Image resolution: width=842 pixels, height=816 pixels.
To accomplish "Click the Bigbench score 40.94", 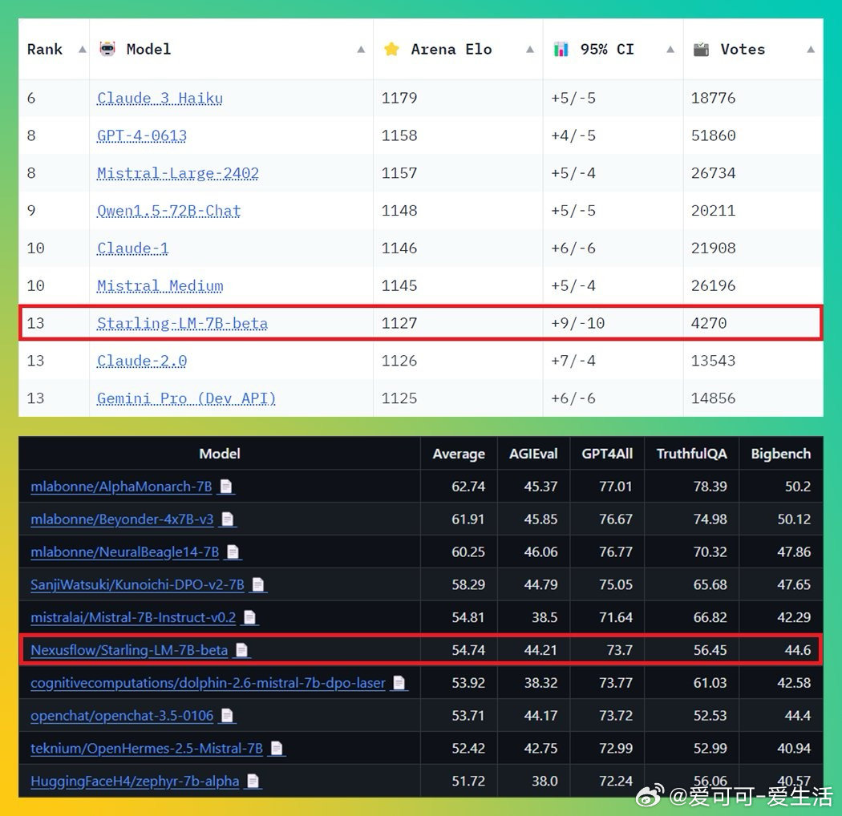I will pyautogui.click(x=794, y=749).
